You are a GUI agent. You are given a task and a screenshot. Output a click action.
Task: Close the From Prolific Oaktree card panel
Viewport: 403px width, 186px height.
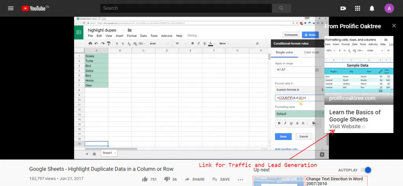click(x=394, y=26)
